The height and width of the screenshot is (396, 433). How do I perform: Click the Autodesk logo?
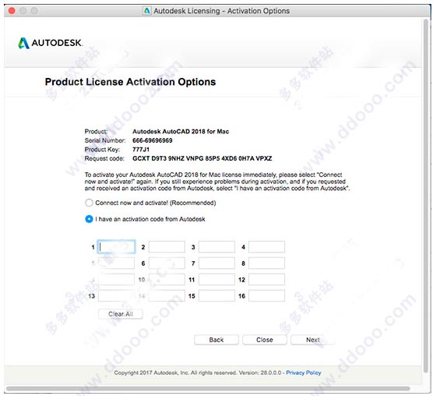click(x=50, y=43)
